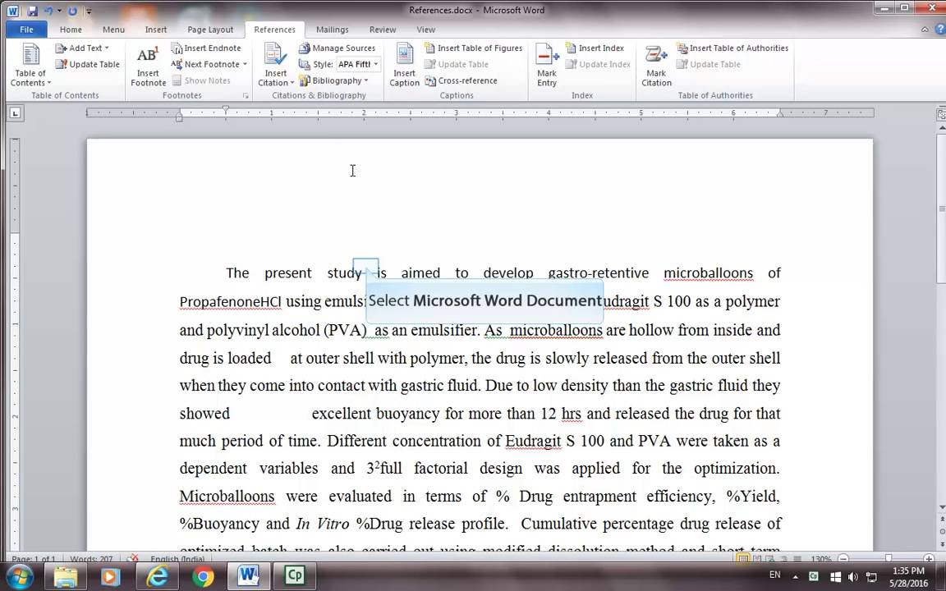This screenshot has height=591, width=946.
Task: Open the Insert Citation menu
Action: (x=276, y=65)
